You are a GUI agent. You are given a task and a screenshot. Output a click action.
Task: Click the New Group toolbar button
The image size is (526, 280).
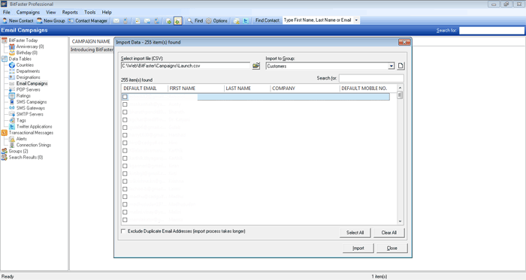(50, 21)
